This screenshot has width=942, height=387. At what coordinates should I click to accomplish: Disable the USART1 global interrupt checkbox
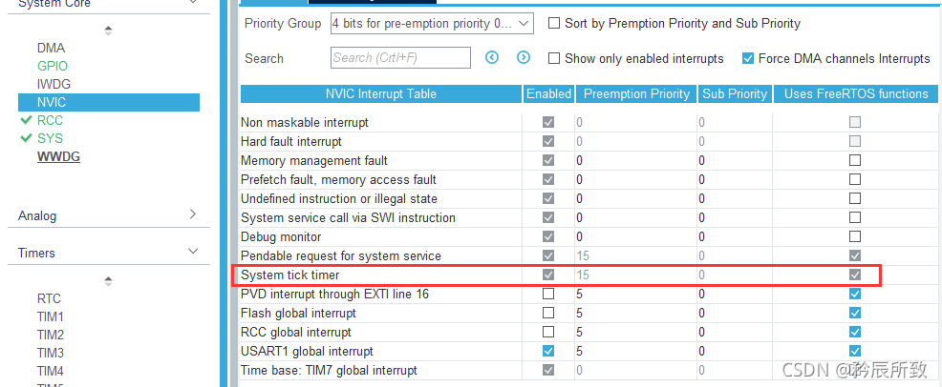coord(548,351)
